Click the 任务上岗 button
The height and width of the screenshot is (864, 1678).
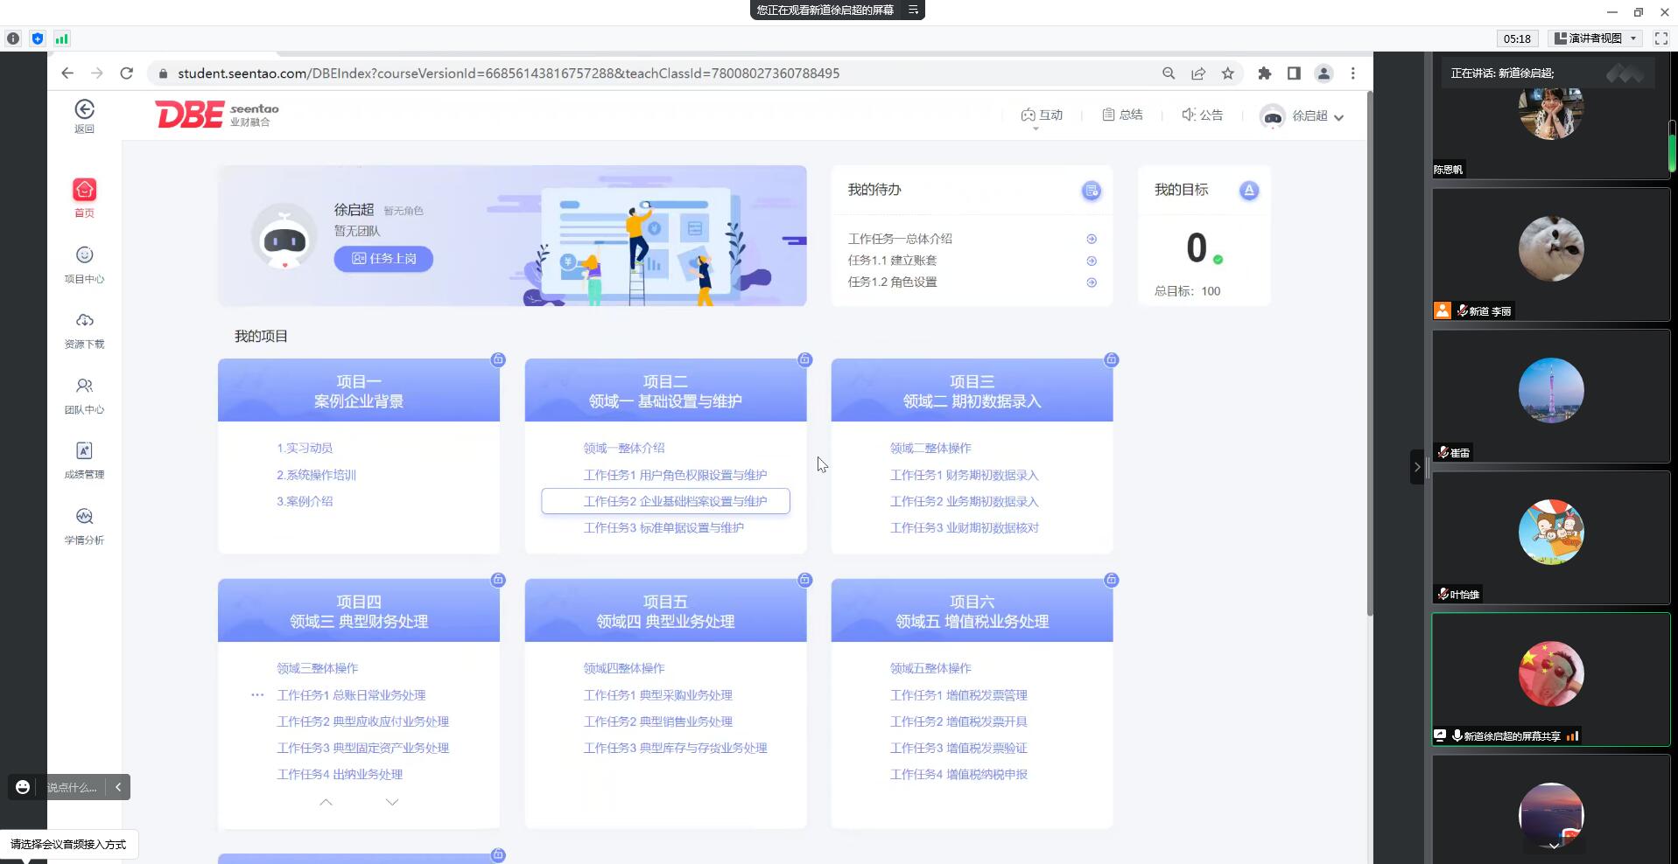coord(383,259)
